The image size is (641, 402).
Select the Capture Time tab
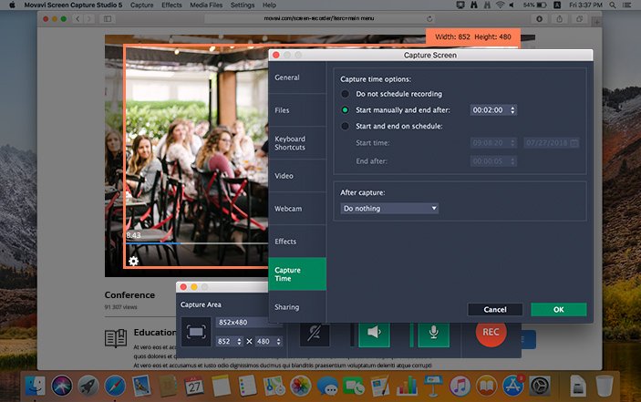[x=297, y=274]
